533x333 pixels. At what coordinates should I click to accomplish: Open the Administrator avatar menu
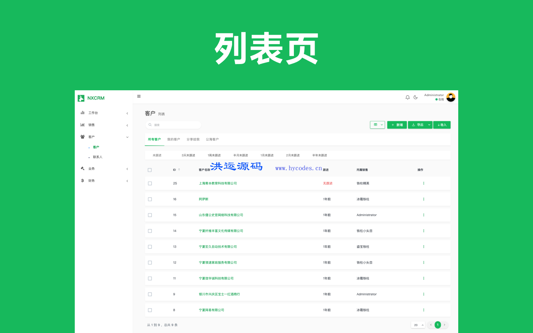pyautogui.click(x=451, y=97)
